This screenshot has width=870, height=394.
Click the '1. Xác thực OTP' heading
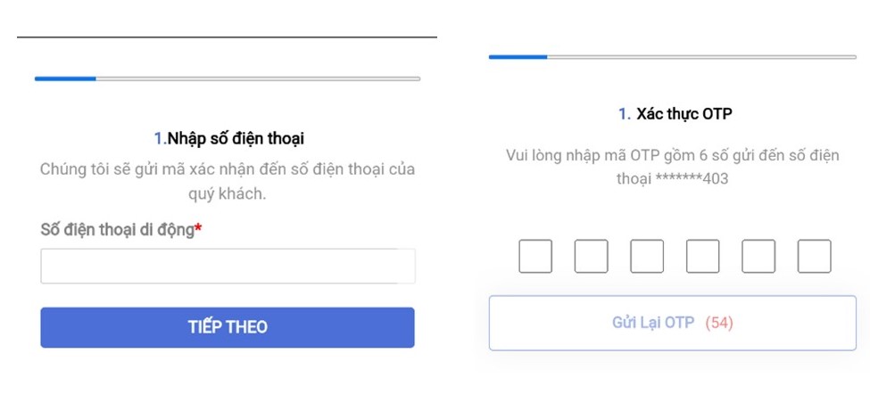[x=675, y=114]
